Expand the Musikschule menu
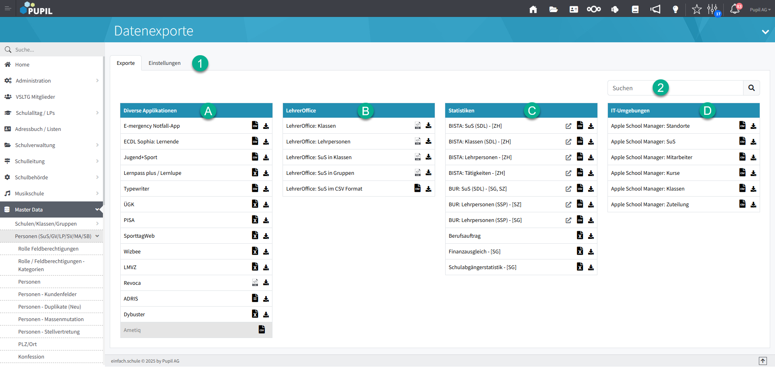The height and width of the screenshot is (367, 775). coord(51,193)
